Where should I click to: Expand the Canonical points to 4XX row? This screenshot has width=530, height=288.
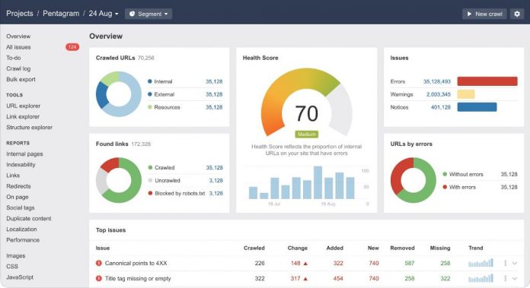click(515, 263)
